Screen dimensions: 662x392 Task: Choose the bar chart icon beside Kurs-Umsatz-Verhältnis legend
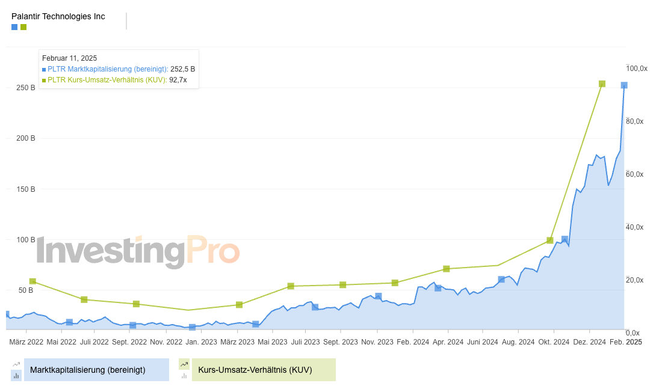click(x=184, y=375)
